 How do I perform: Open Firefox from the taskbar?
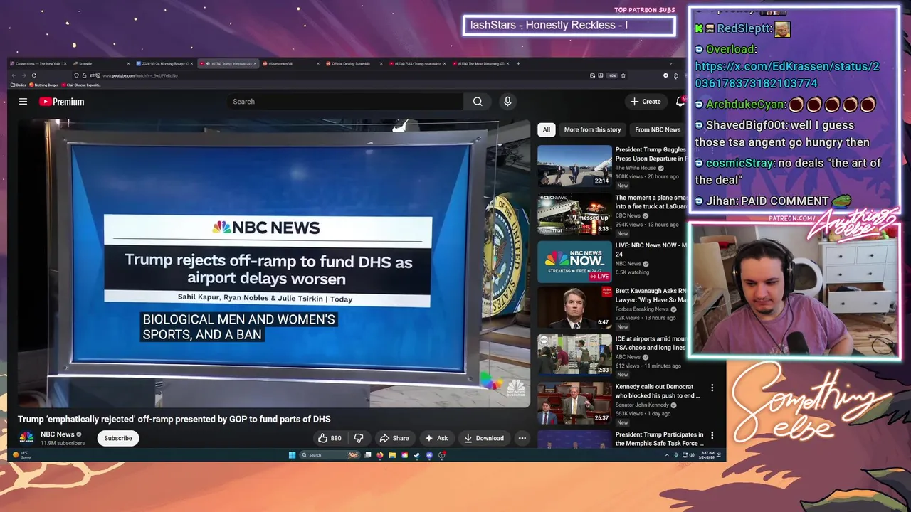pos(380,455)
